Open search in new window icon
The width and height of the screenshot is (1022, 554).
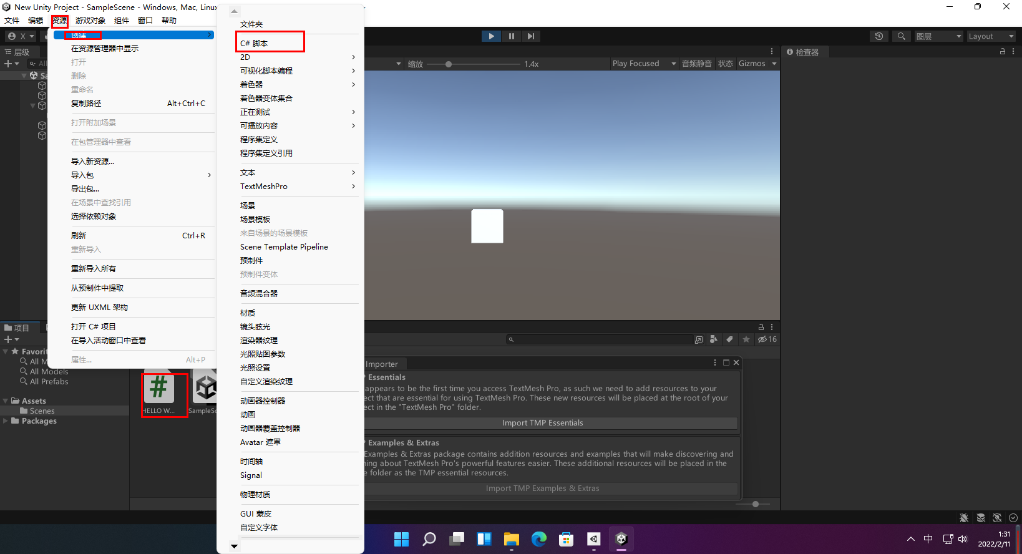click(699, 339)
